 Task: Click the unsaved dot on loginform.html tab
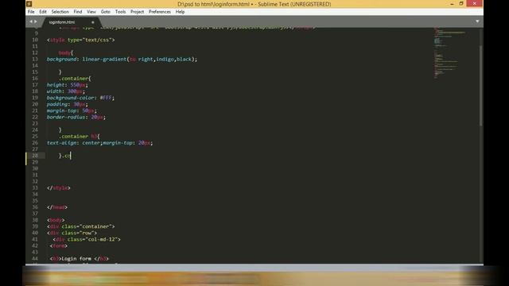click(x=93, y=22)
